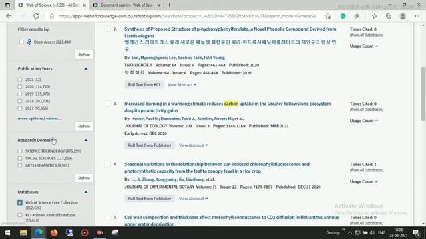
Task: Expand Usage Count for result 3
Action: [364, 121]
